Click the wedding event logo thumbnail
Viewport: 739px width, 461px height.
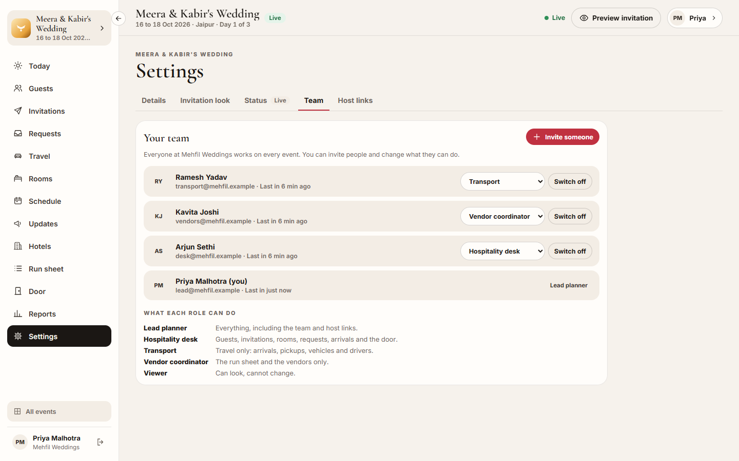[x=21, y=28]
